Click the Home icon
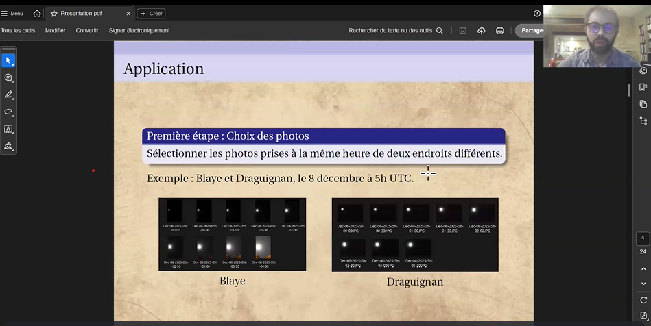Image resolution: width=651 pixels, height=326 pixels. coord(37,14)
